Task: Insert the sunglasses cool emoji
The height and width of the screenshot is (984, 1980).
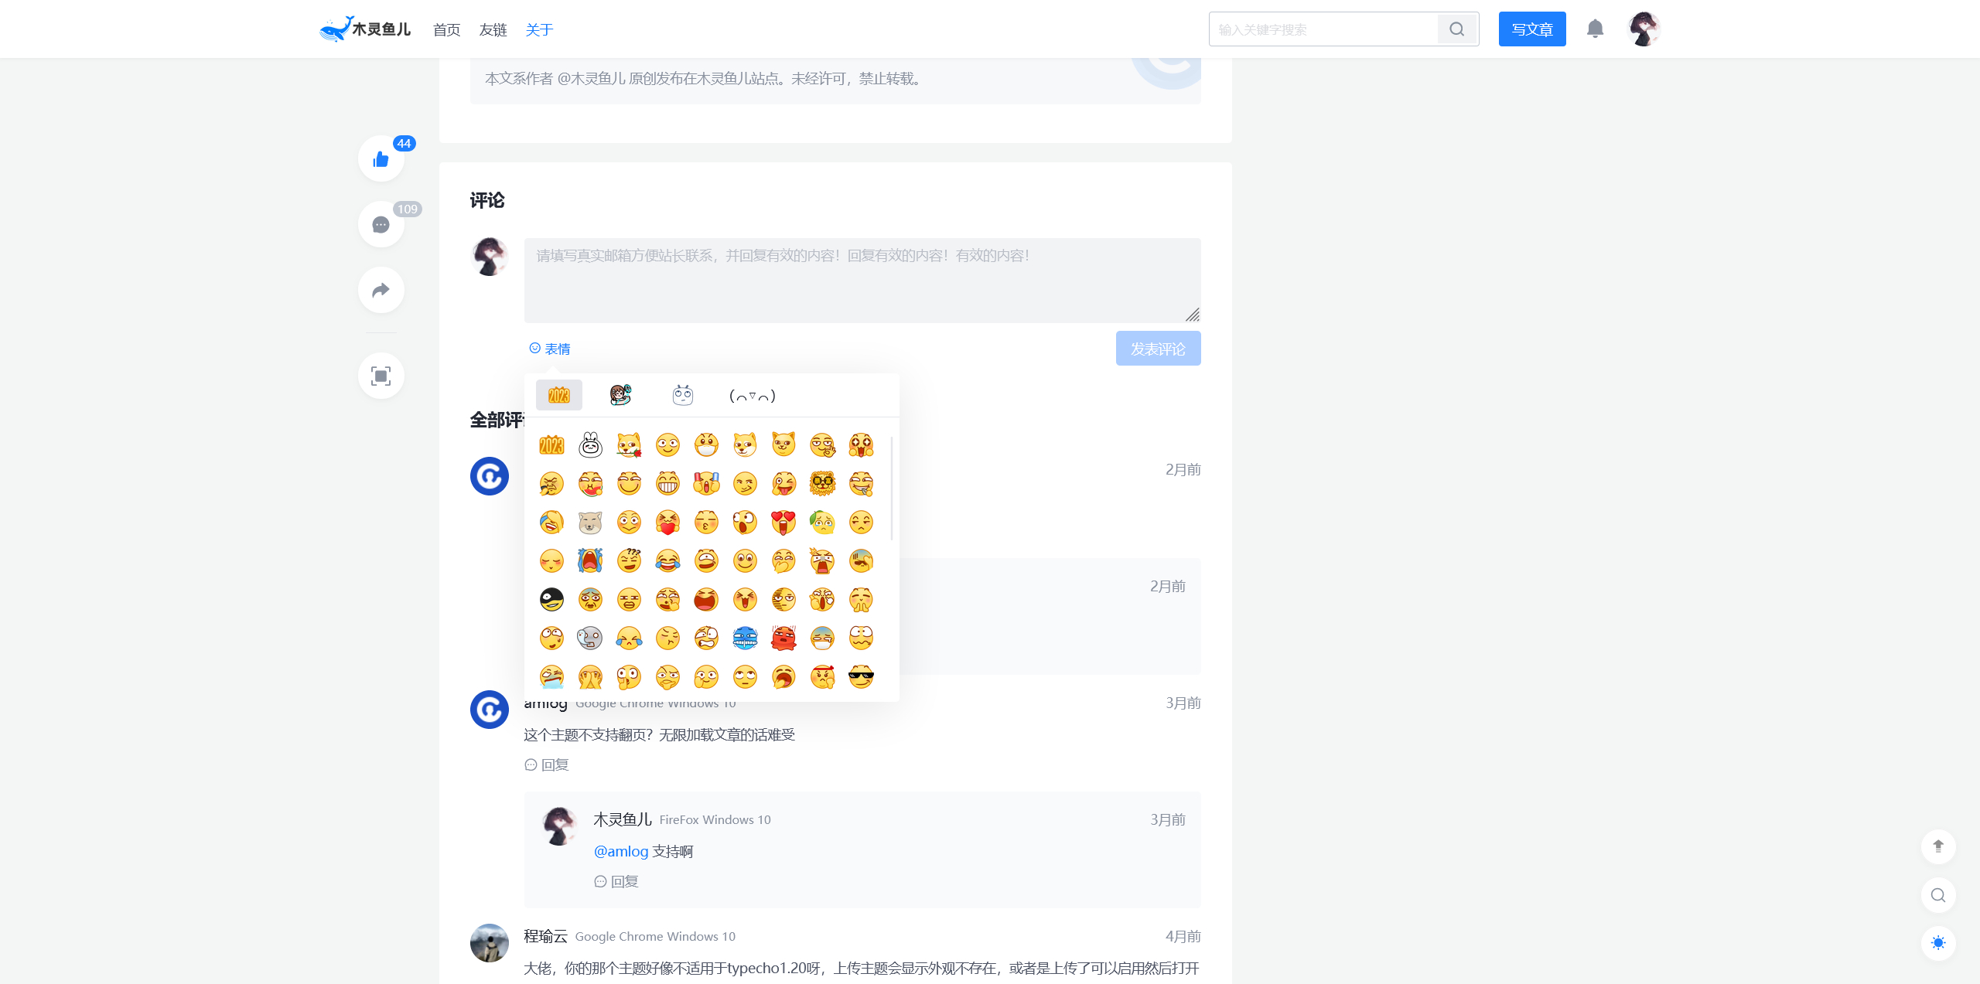Action: 861,677
